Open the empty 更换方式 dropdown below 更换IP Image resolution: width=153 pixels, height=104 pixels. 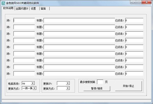68,88
